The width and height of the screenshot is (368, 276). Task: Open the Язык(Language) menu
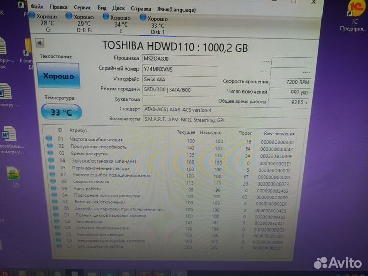point(176,10)
